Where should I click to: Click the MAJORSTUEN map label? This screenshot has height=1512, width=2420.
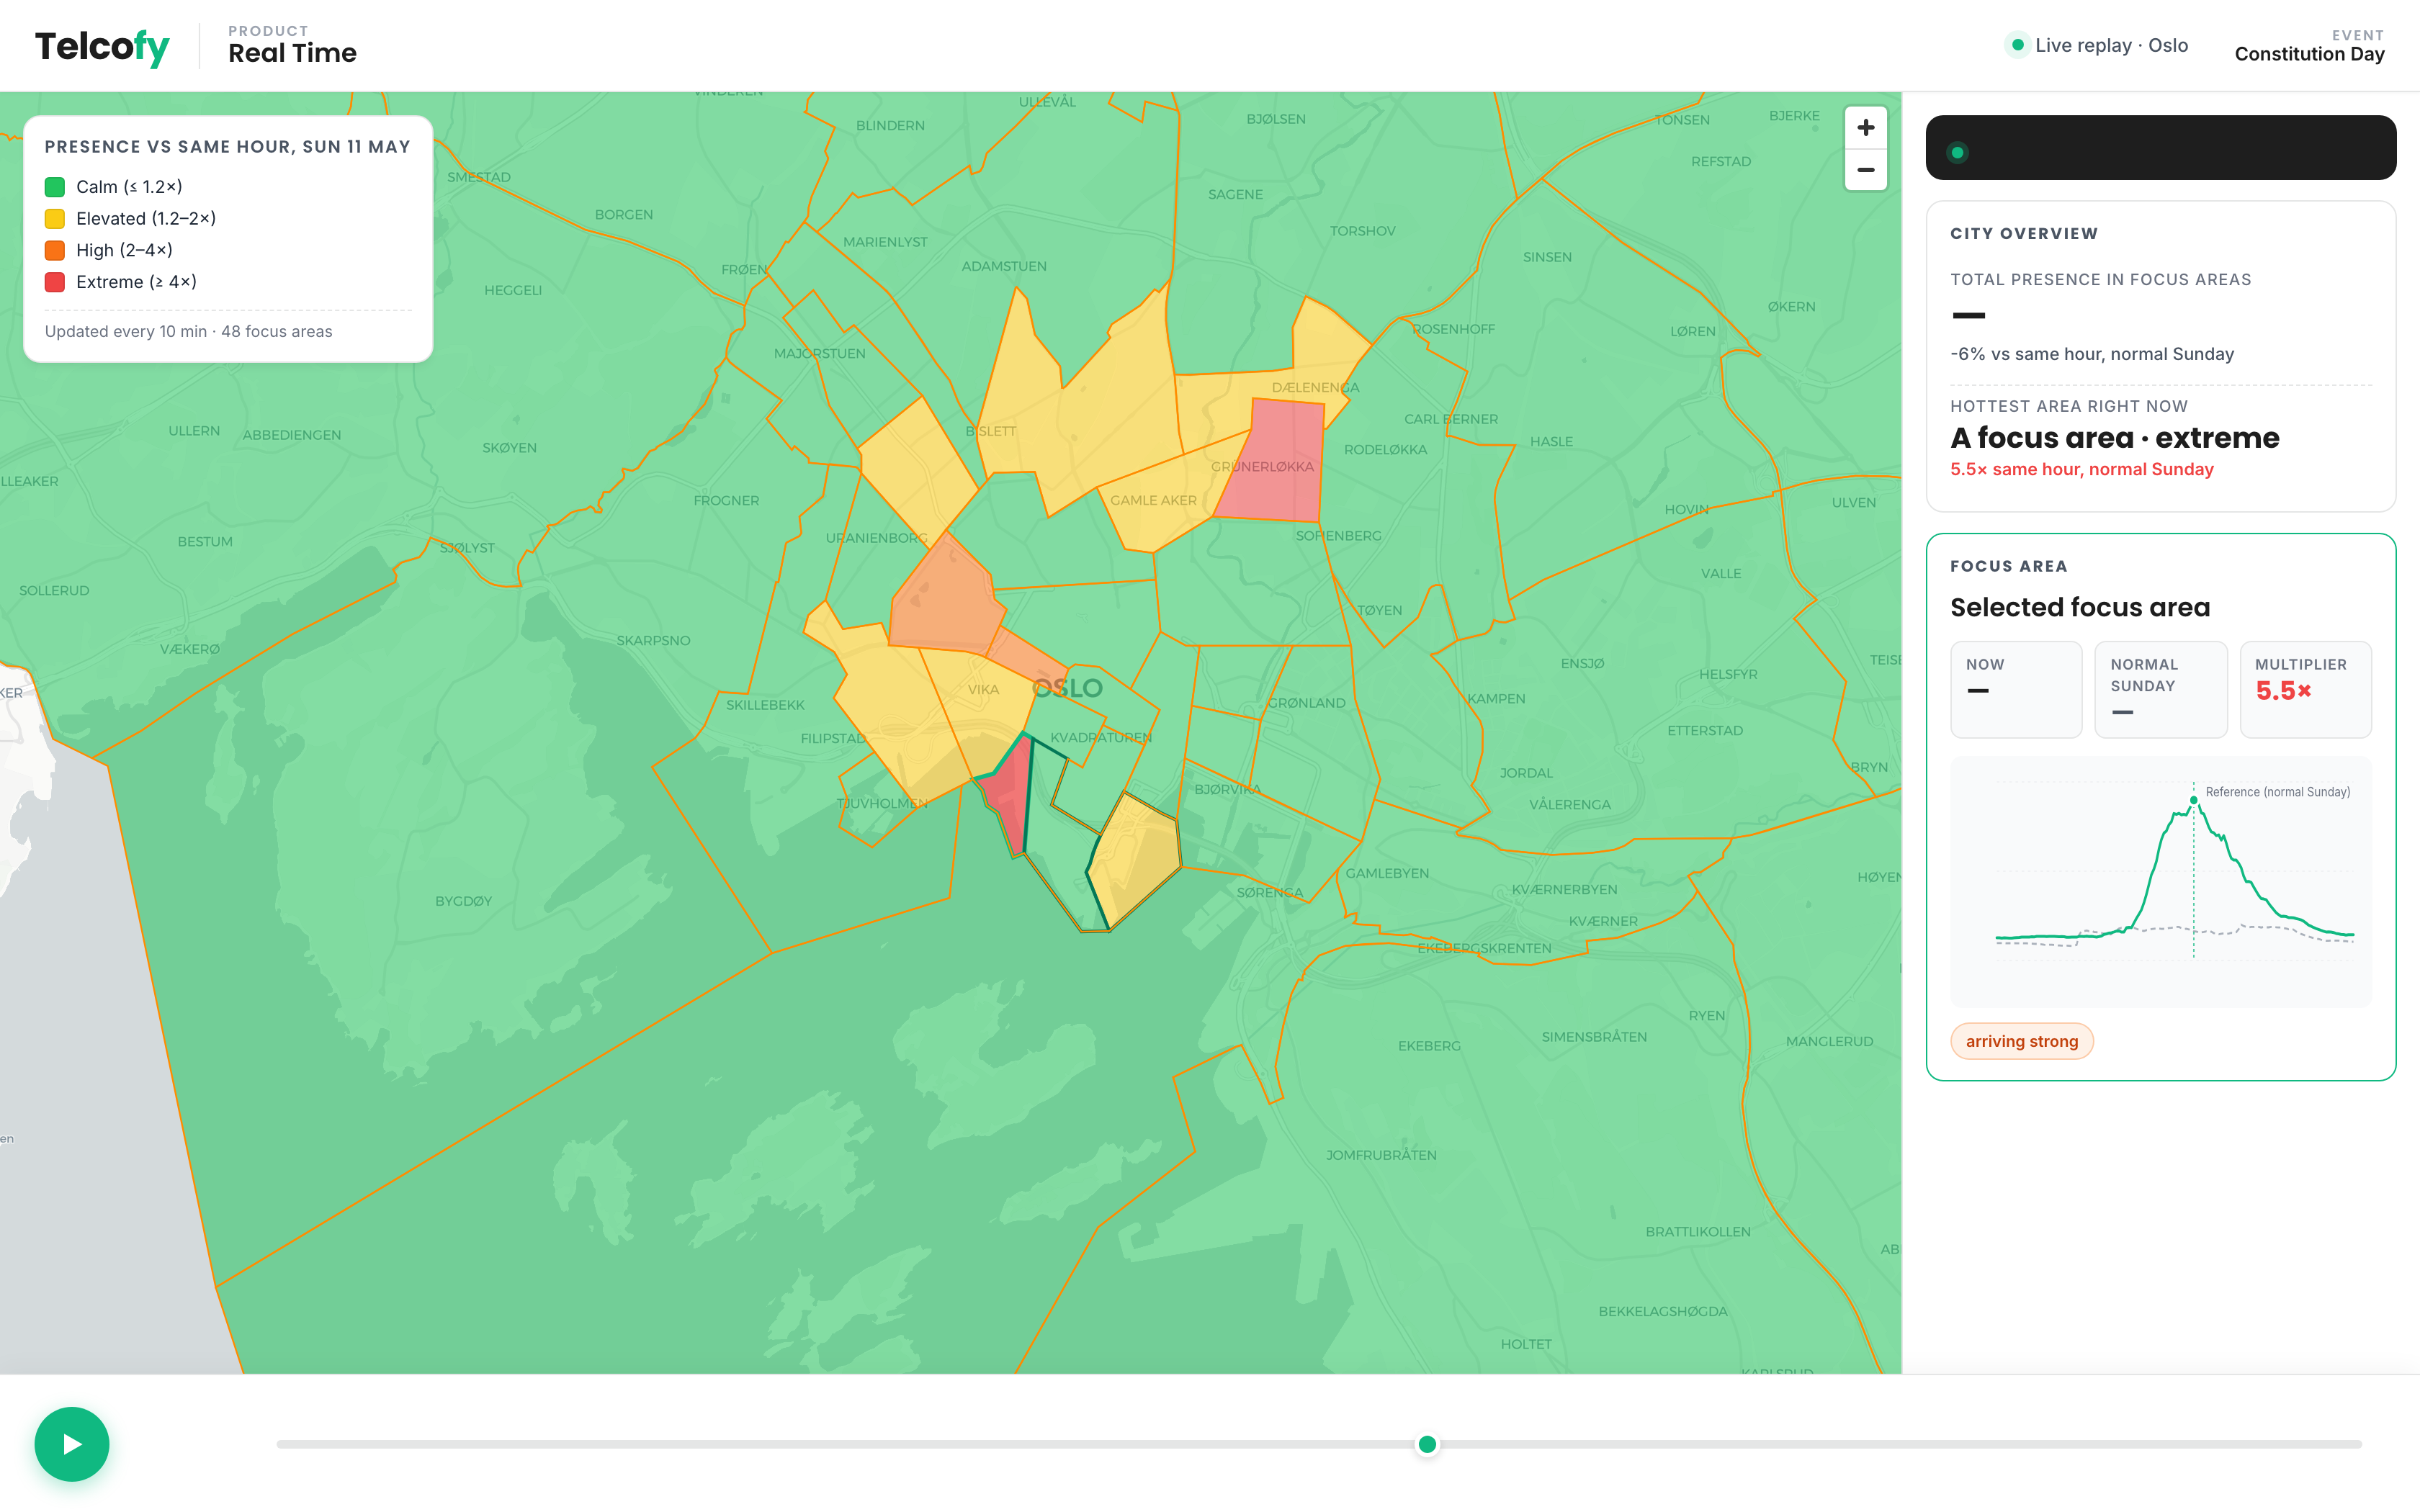pos(819,353)
